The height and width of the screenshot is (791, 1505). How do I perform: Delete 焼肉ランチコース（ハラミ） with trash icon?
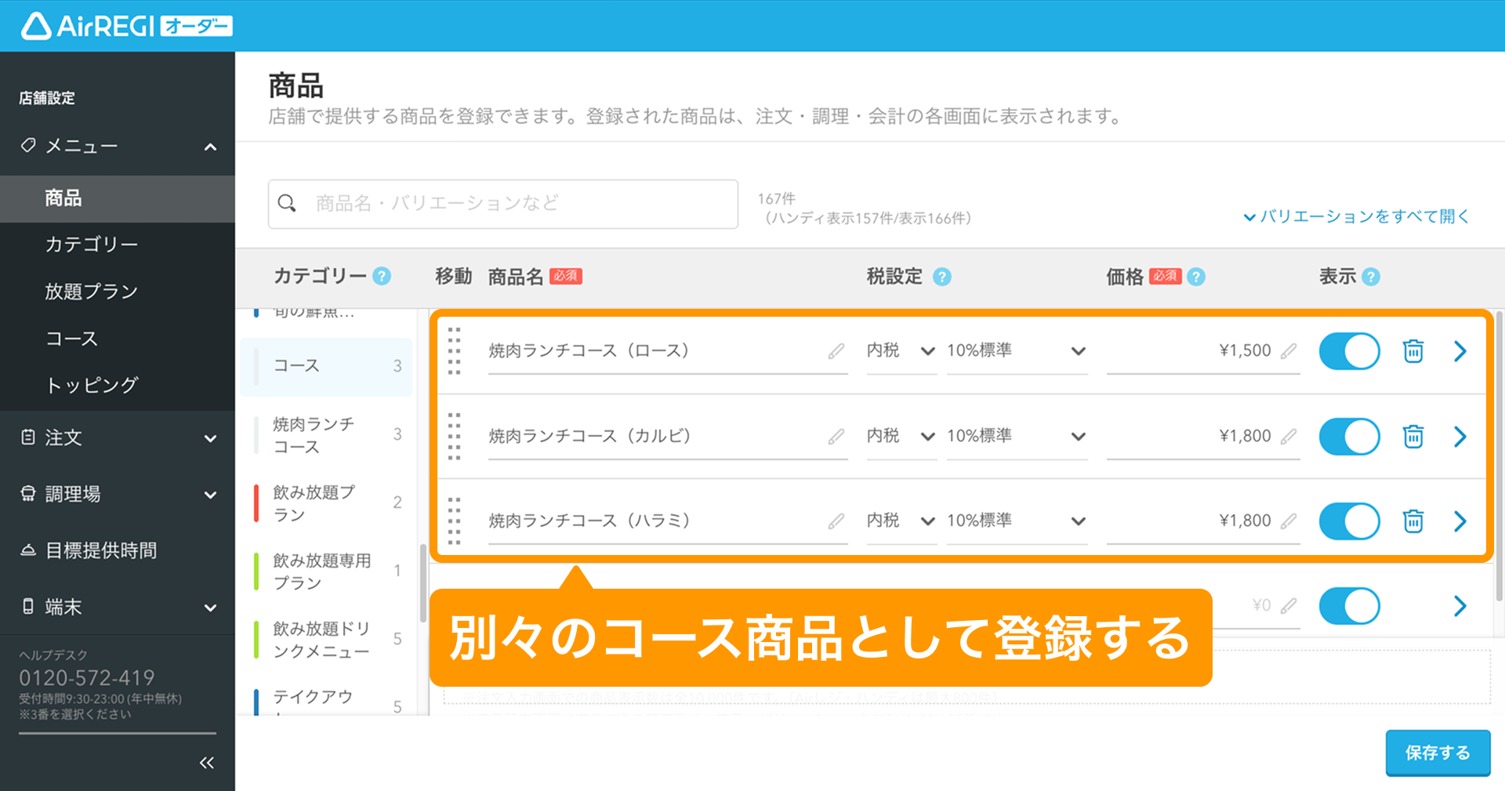point(1413,521)
